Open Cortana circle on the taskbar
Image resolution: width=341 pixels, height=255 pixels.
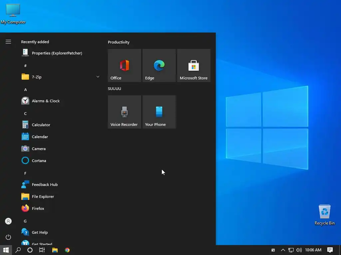30,250
